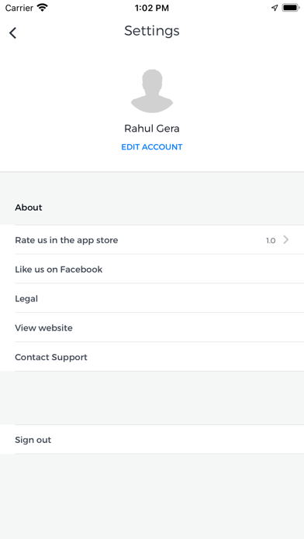This screenshot has height=539, width=304.
Task: Open Edit Account link
Action: (152, 147)
